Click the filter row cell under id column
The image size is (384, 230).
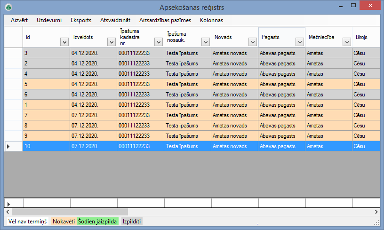(46, 203)
